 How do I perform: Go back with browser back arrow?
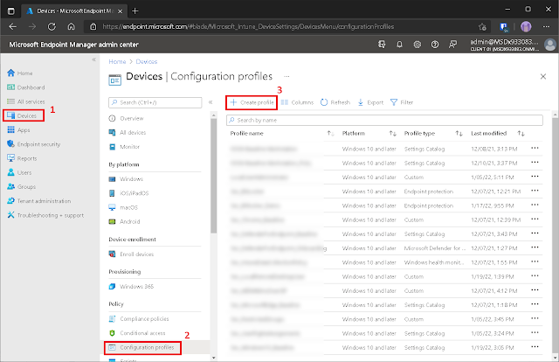[x=13, y=26]
